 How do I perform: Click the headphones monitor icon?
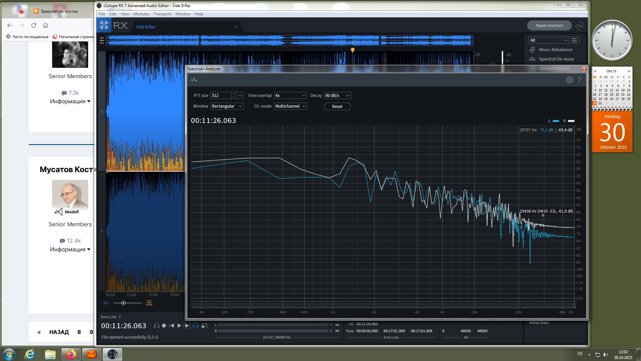pos(156,326)
